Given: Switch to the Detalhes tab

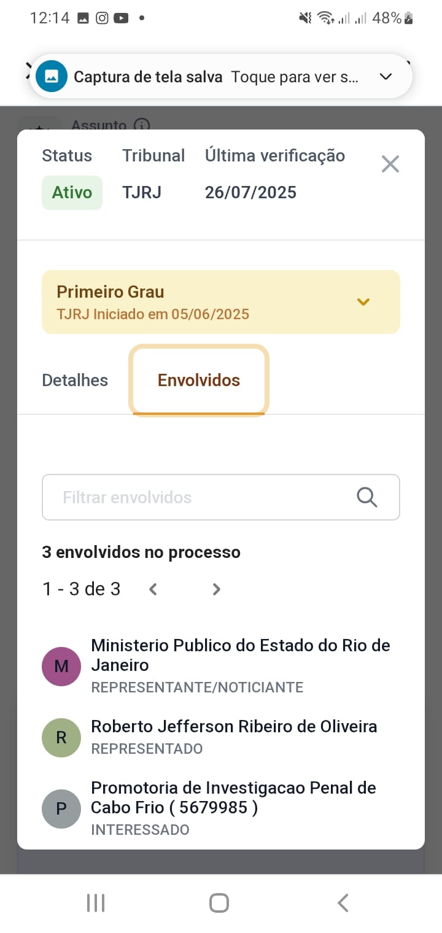Looking at the screenshot, I should (75, 381).
